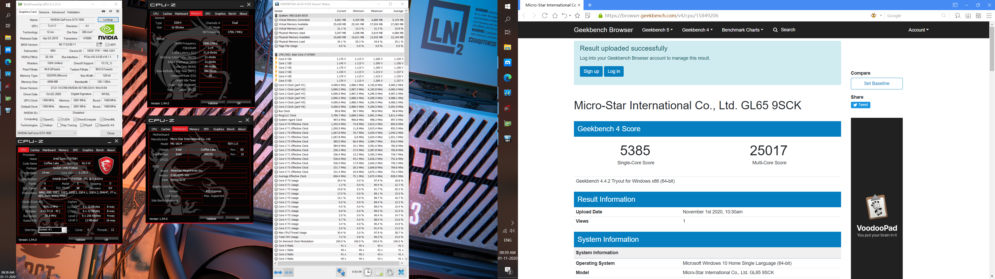Viewport: 995px width, 279px height.
Task: Toggle DirectCompute checkbox
Action: tap(75, 119)
